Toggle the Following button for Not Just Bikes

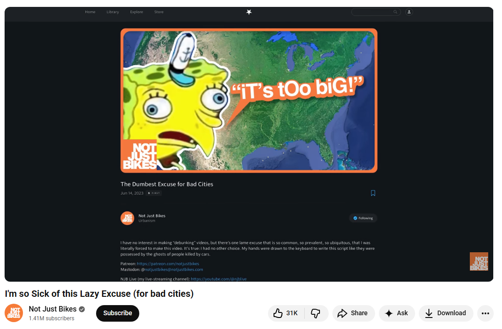tap(363, 218)
